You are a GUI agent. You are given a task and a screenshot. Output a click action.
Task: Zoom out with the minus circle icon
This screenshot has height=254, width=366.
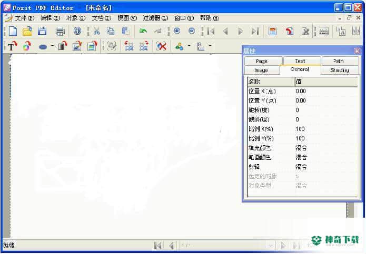[192, 31]
